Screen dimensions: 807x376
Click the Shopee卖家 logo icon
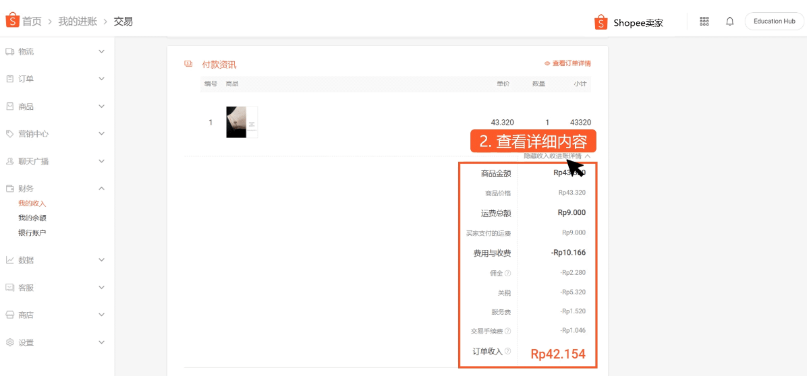pos(601,22)
